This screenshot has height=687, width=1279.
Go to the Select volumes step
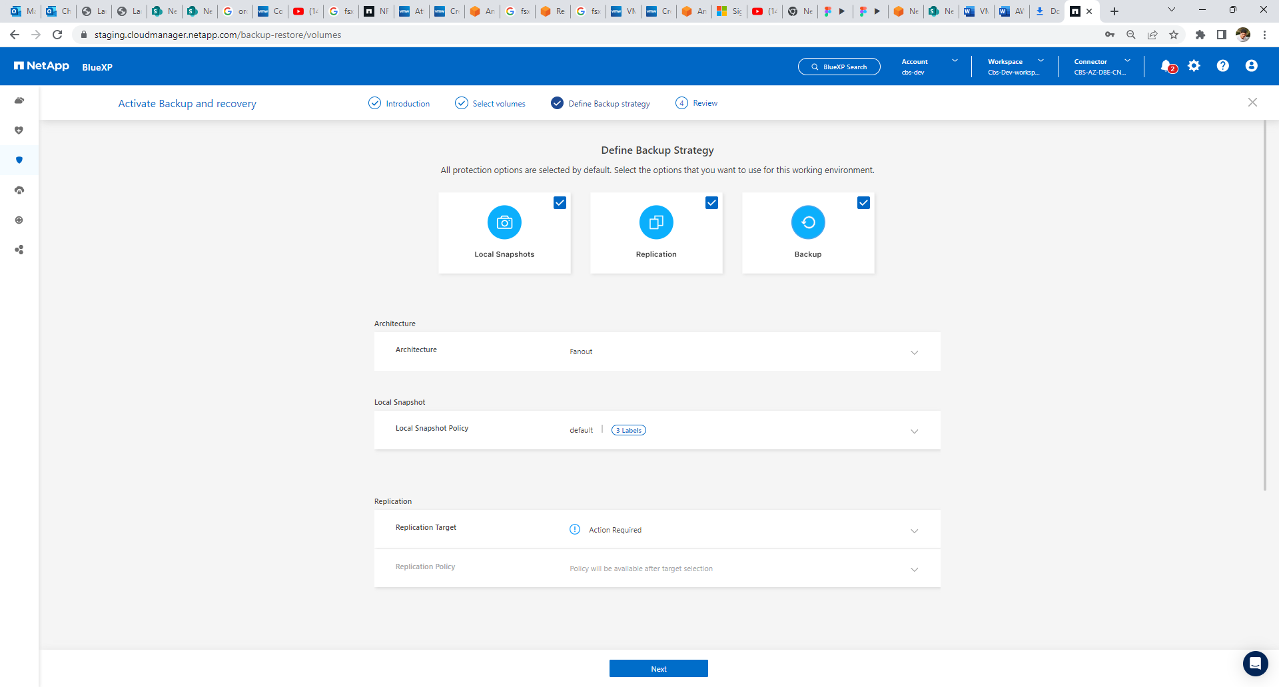pyautogui.click(x=490, y=103)
